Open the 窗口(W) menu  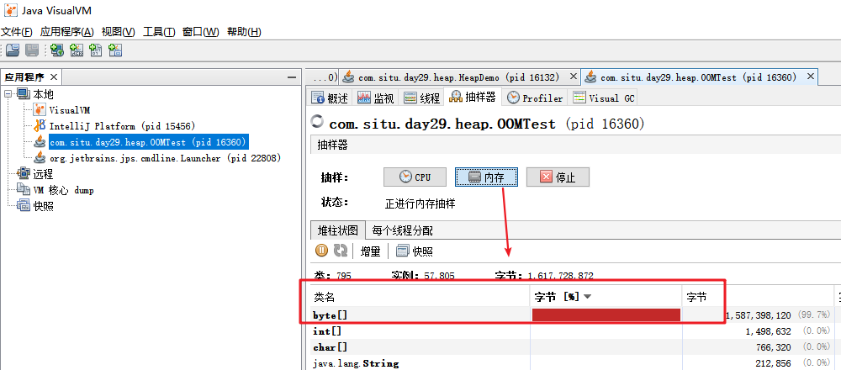201,32
